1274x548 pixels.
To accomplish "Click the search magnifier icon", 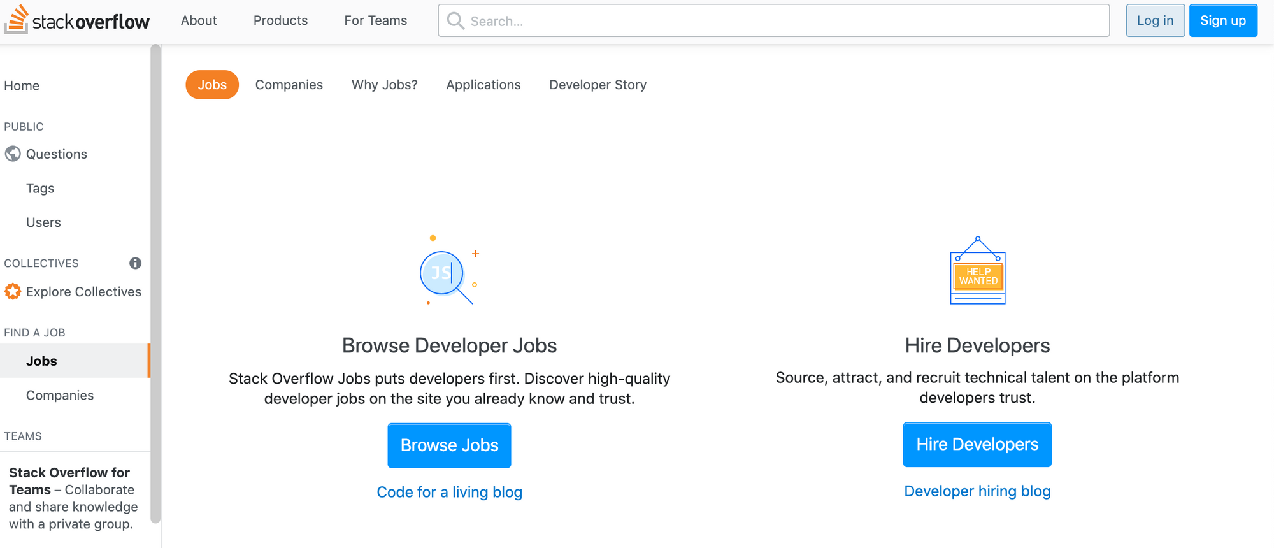I will [455, 21].
